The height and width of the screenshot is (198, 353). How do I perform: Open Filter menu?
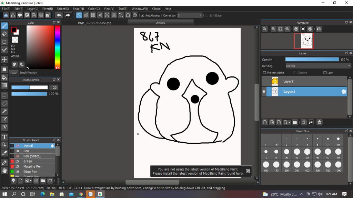point(48,9)
